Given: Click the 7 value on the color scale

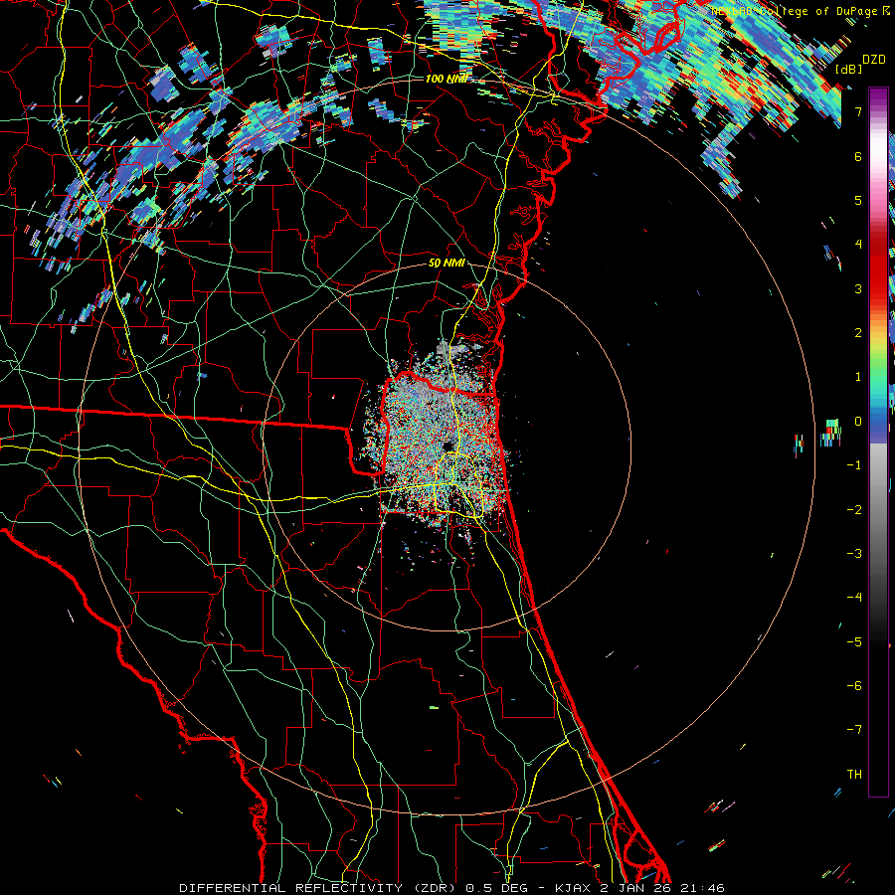Looking at the screenshot, I should 858,111.
